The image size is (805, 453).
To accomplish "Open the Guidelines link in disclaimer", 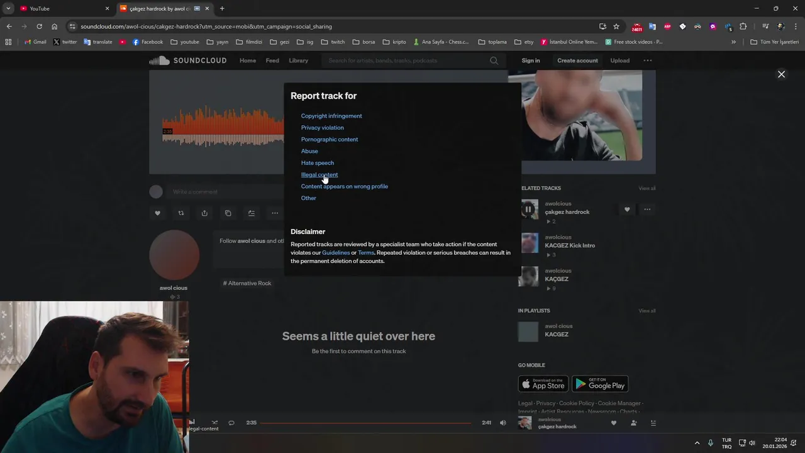I will 336,252.
